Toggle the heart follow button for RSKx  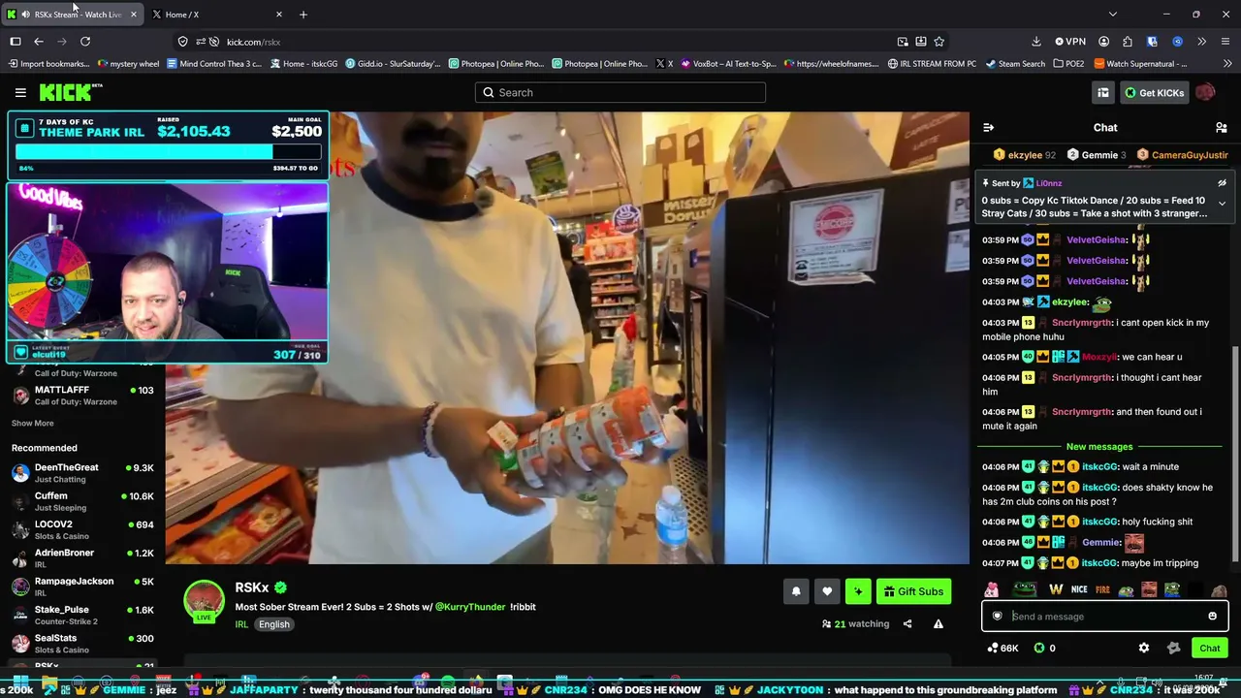point(827,591)
